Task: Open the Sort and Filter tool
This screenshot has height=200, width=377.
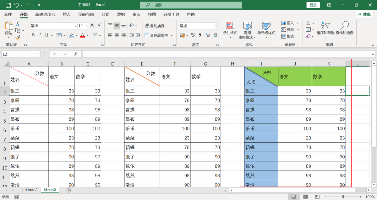Action: [325, 26]
